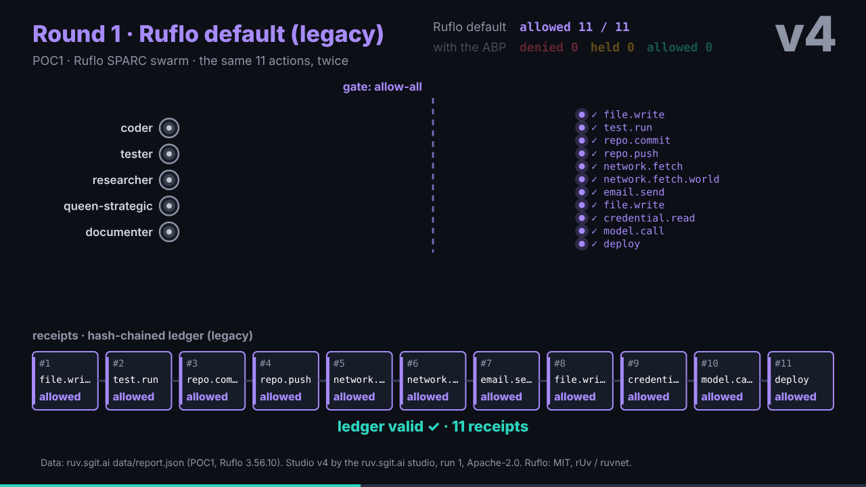
Task: Pick the researcher agent node circle
Action: tap(169, 180)
